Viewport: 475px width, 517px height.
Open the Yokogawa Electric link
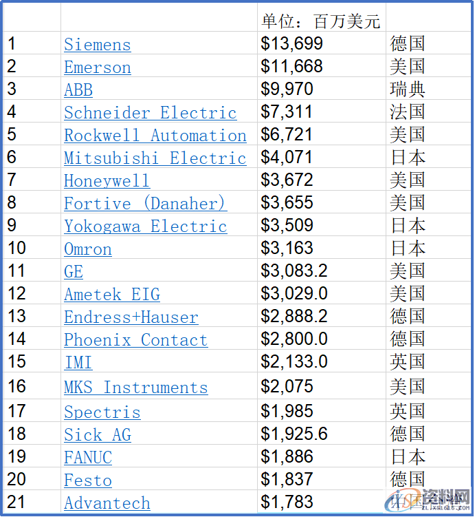point(145,226)
